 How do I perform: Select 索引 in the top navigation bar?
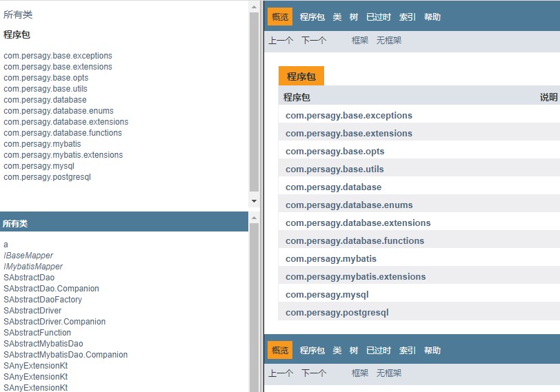[408, 17]
